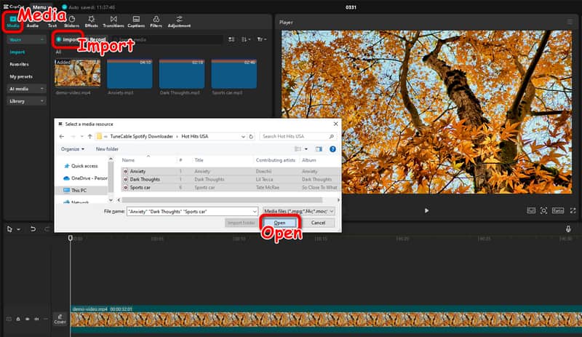Viewport: 582px width, 337px height.
Task: Open the Media tab in CapCut
Action: [x=12, y=22]
